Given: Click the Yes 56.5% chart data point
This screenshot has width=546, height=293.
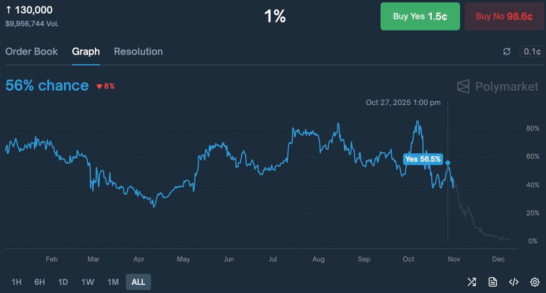Looking at the screenshot, I should [448, 163].
